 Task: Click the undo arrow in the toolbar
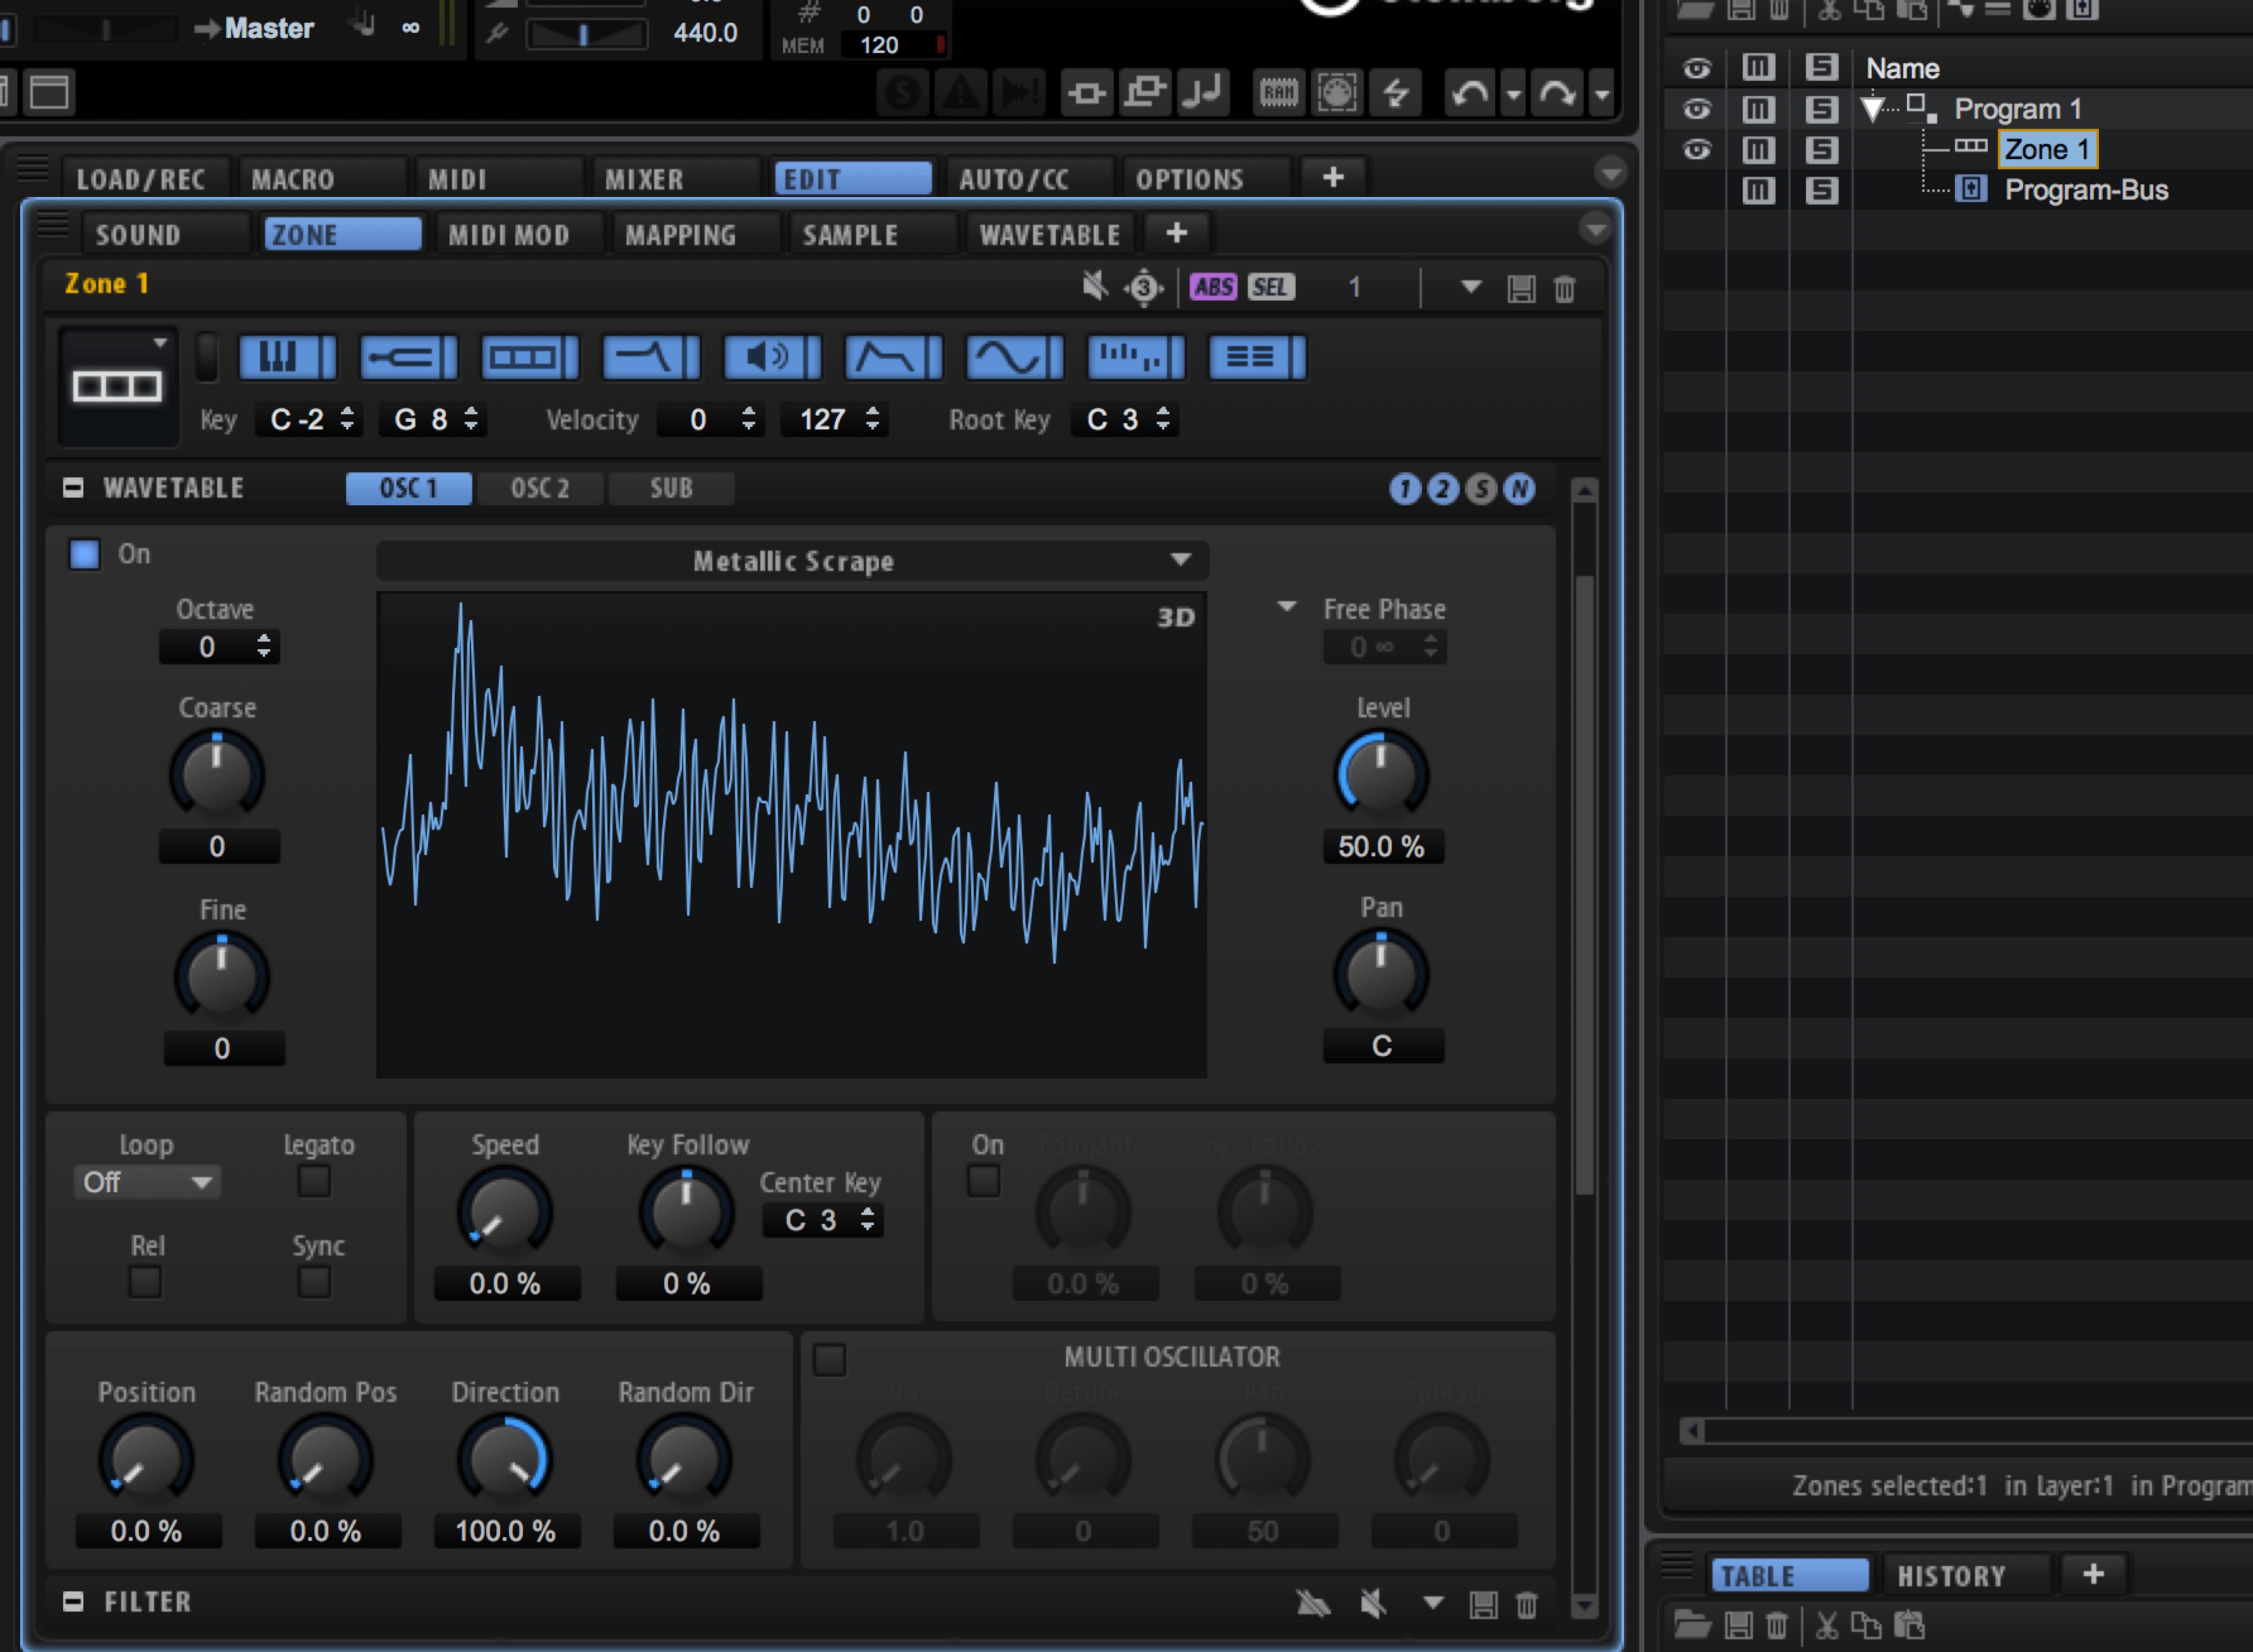coord(1469,94)
